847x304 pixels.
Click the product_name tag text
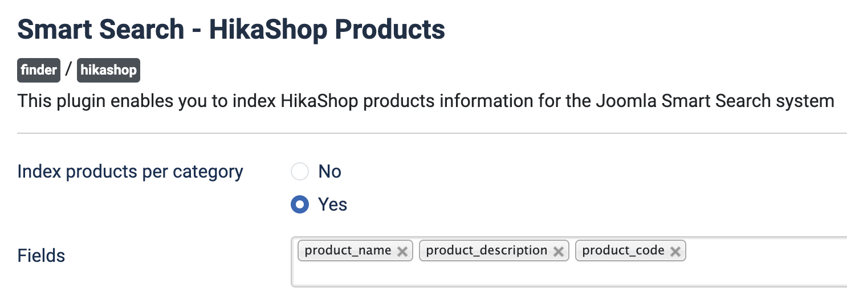[x=348, y=250]
